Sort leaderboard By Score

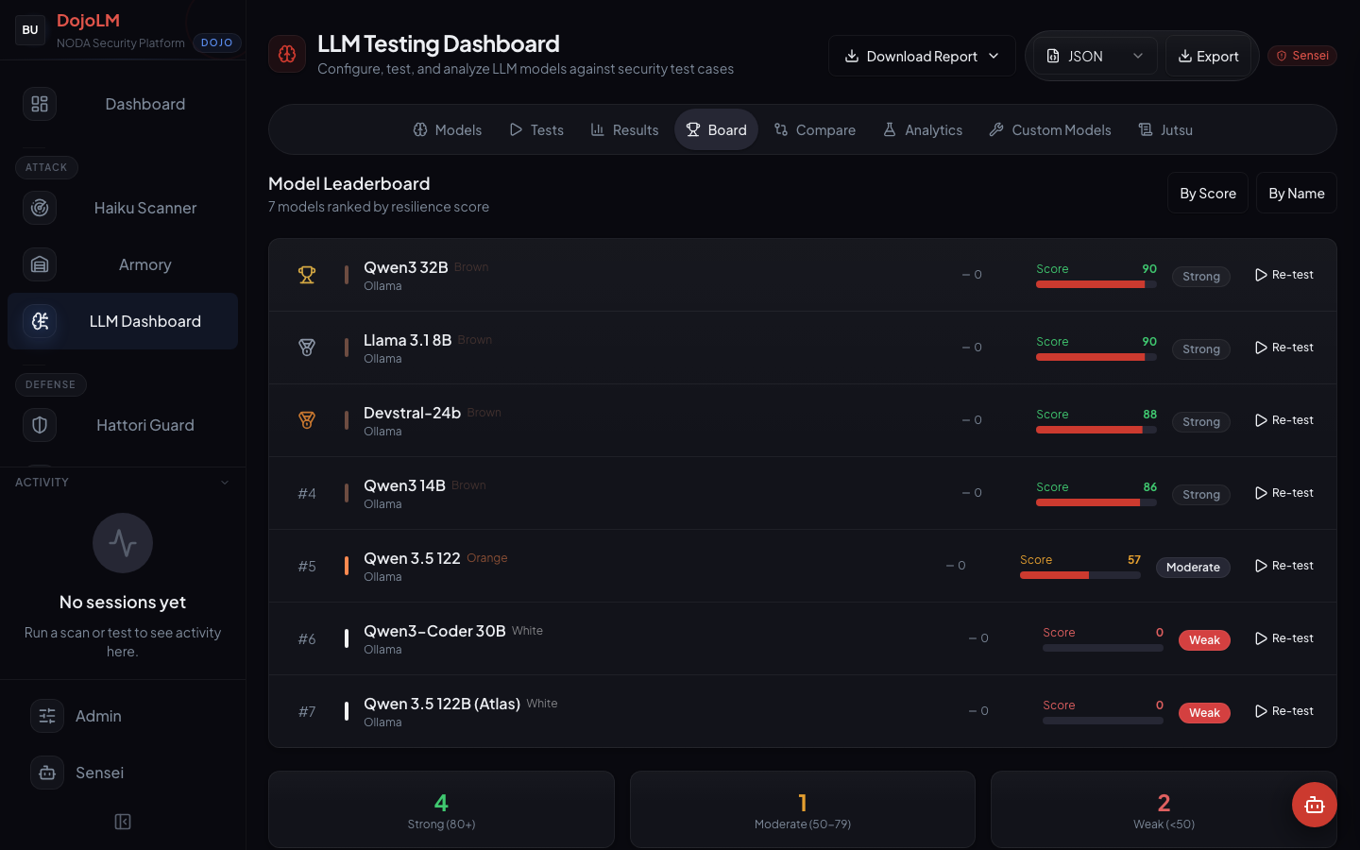click(1208, 193)
